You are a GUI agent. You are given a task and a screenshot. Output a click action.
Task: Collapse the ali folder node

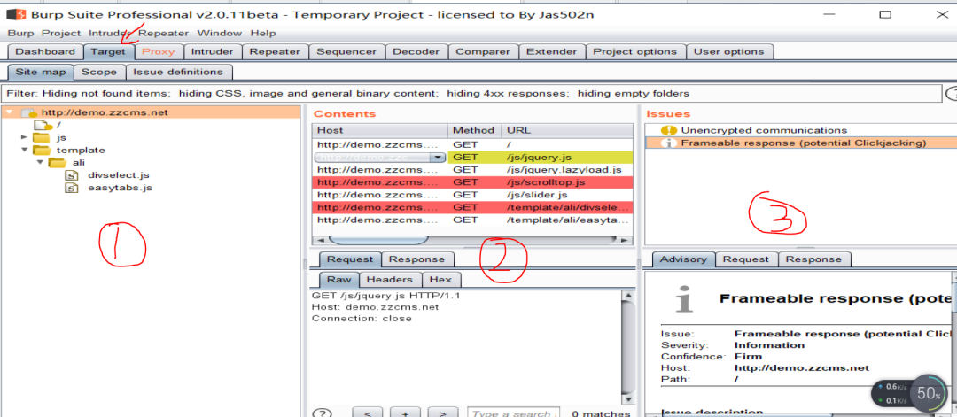[40, 163]
